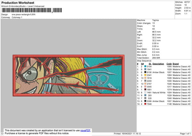Click the Code column header

169,64
